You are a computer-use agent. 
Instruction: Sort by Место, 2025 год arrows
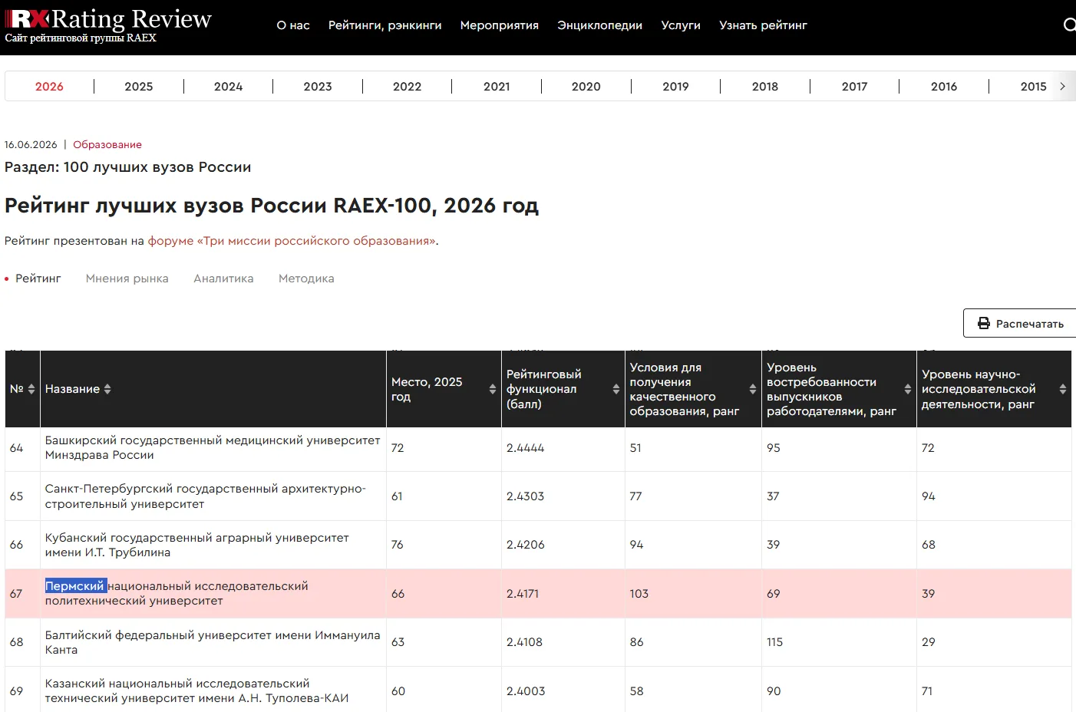(493, 389)
